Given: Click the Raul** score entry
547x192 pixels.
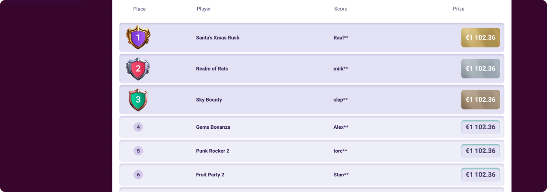Looking at the screenshot, I should click(341, 38).
